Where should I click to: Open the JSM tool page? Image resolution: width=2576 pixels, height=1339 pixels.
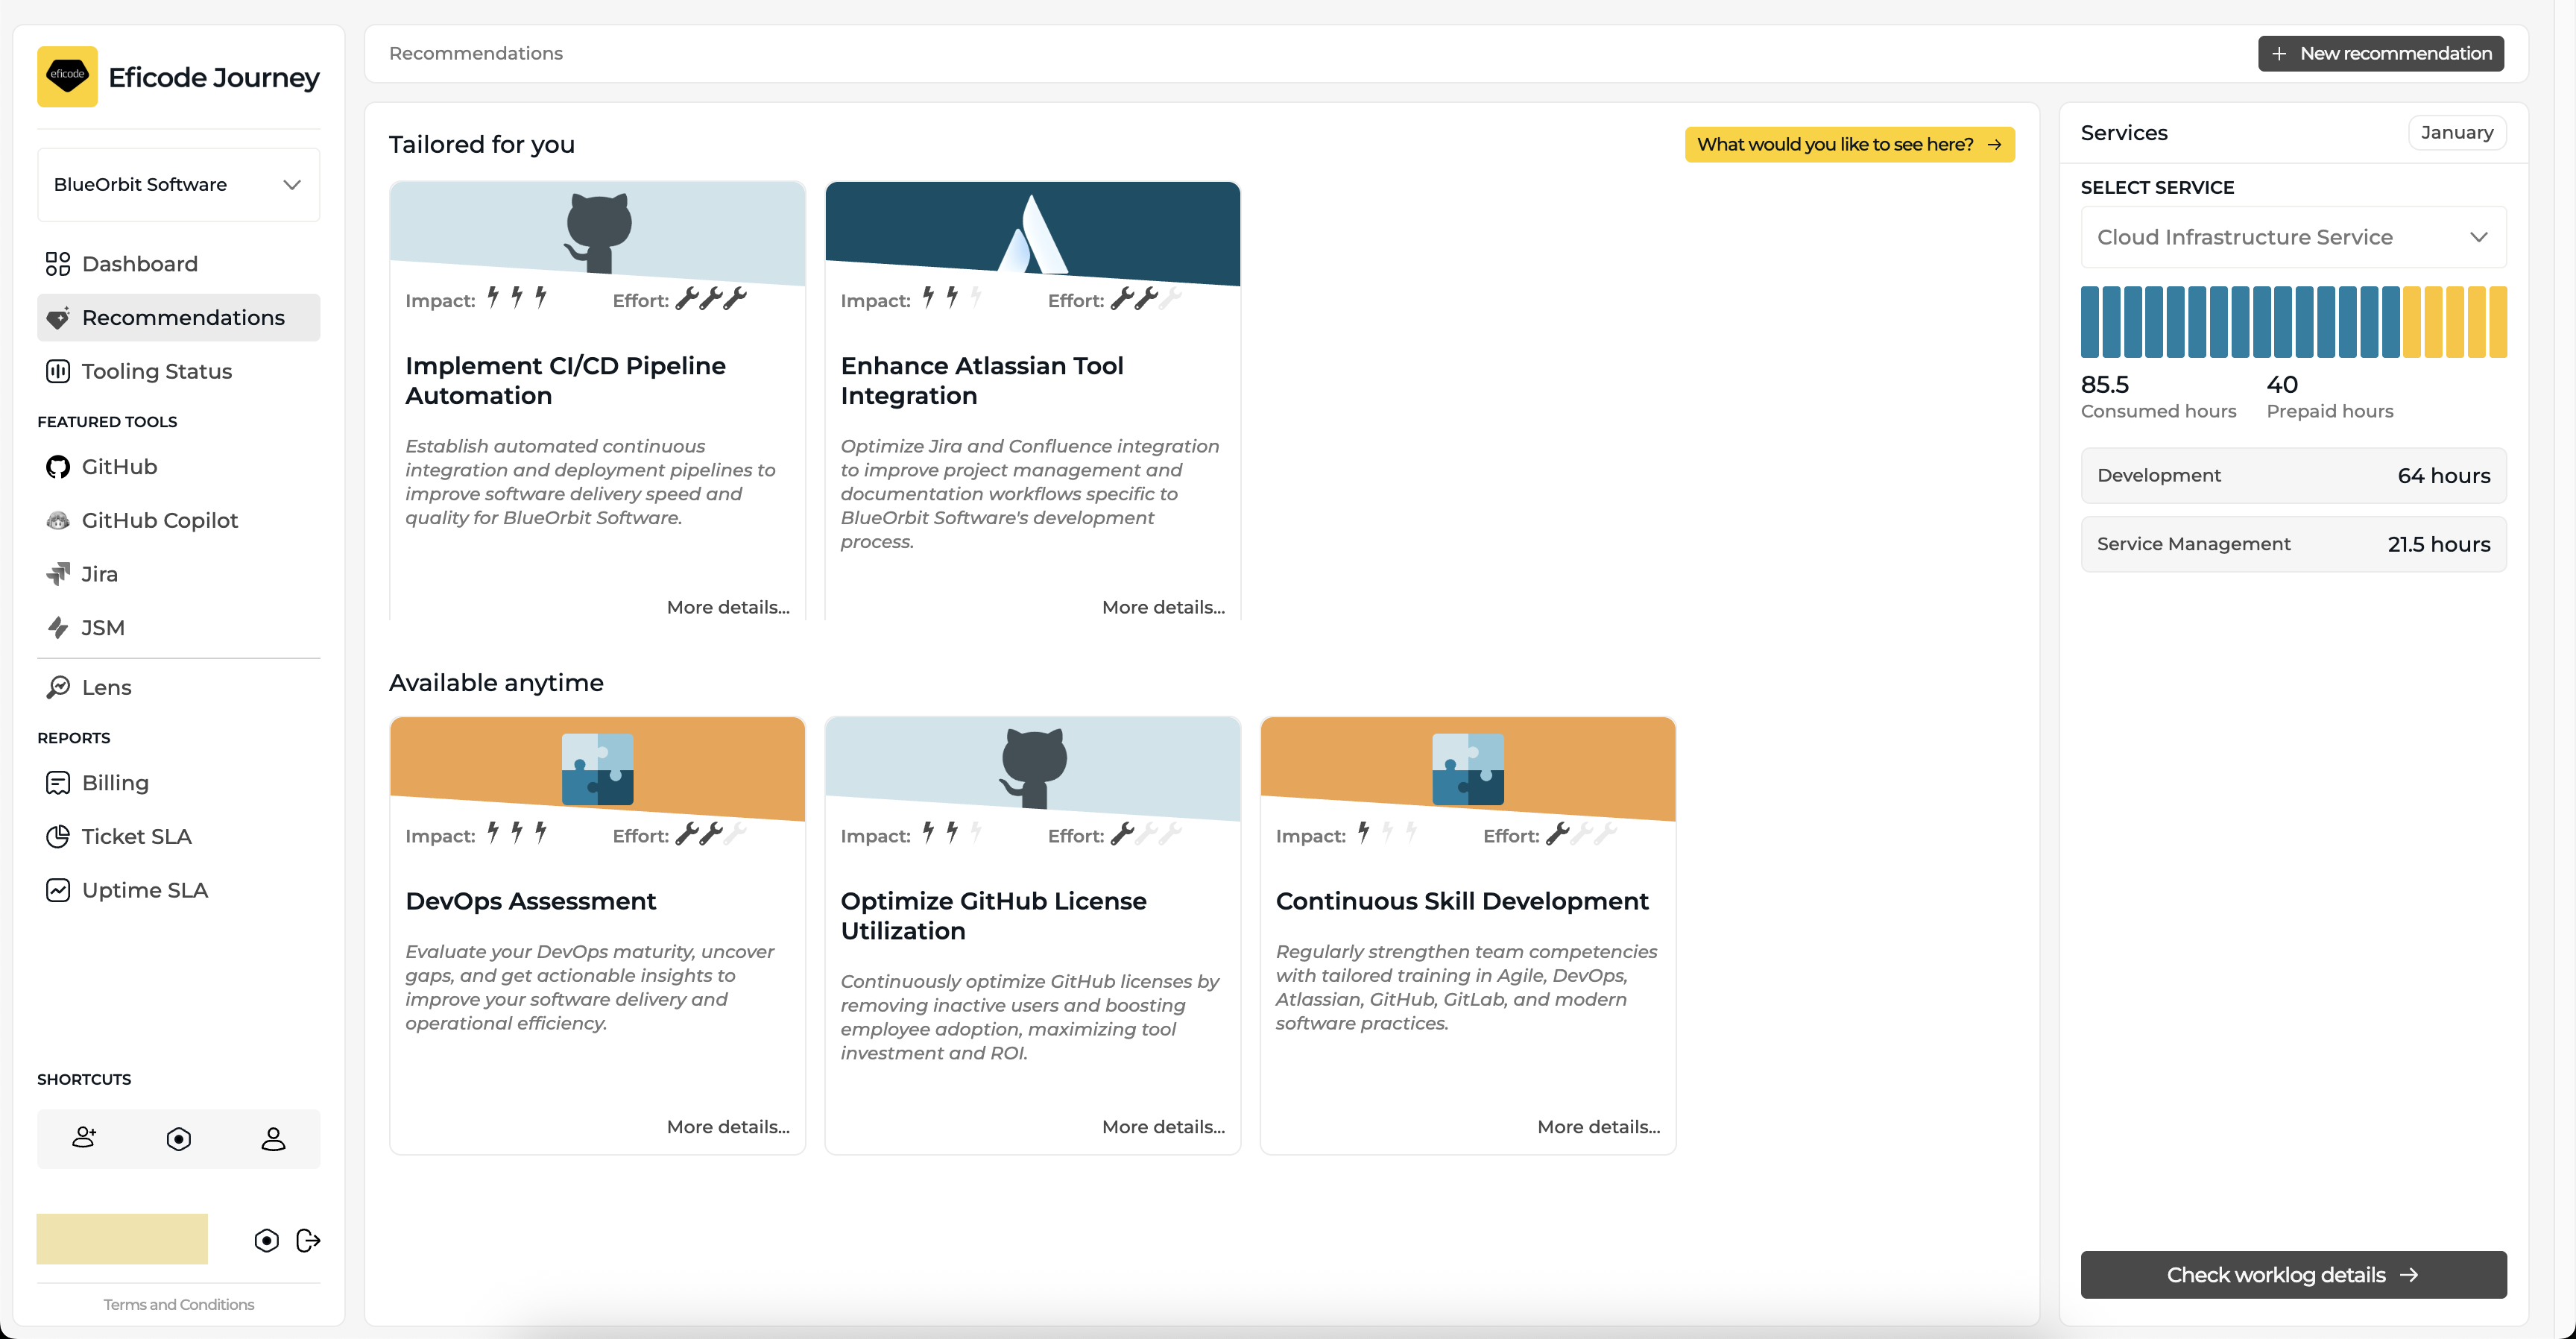102,627
